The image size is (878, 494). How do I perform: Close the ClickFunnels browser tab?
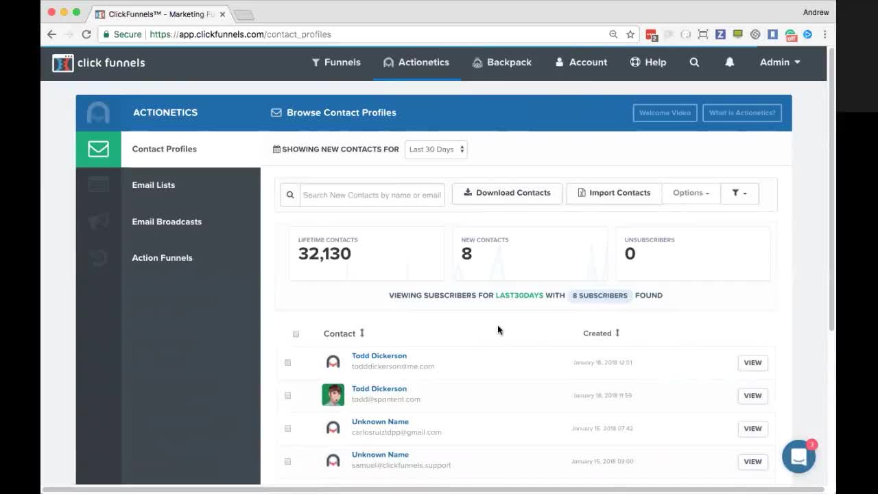point(222,14)
